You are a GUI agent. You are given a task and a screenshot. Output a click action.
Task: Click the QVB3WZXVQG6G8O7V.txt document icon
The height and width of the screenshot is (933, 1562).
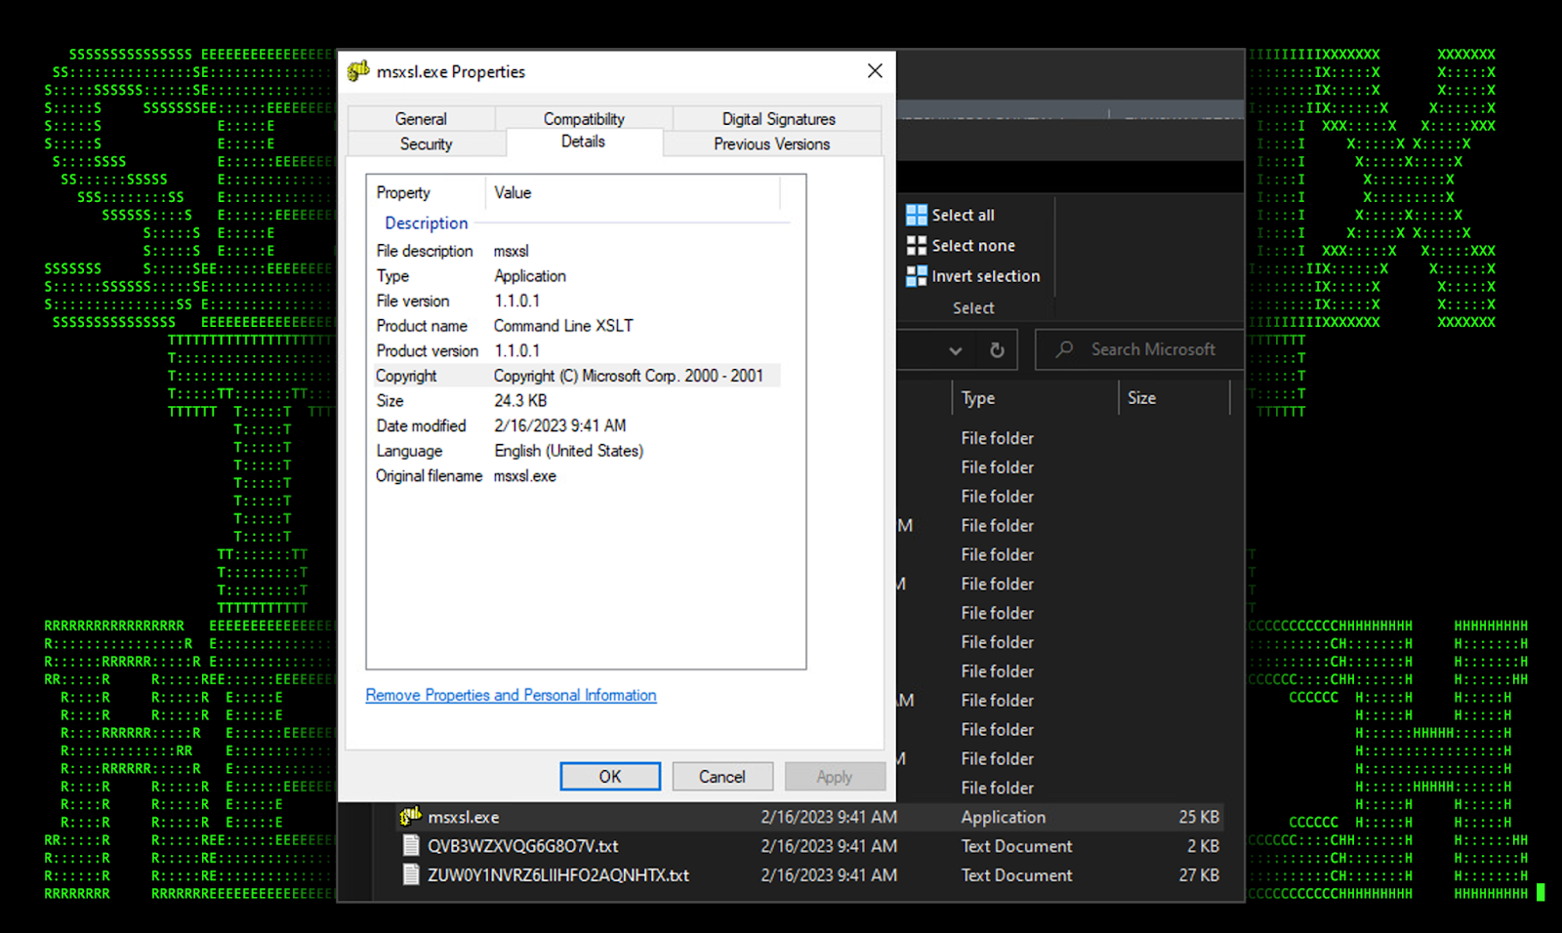(x=411, y=846)
